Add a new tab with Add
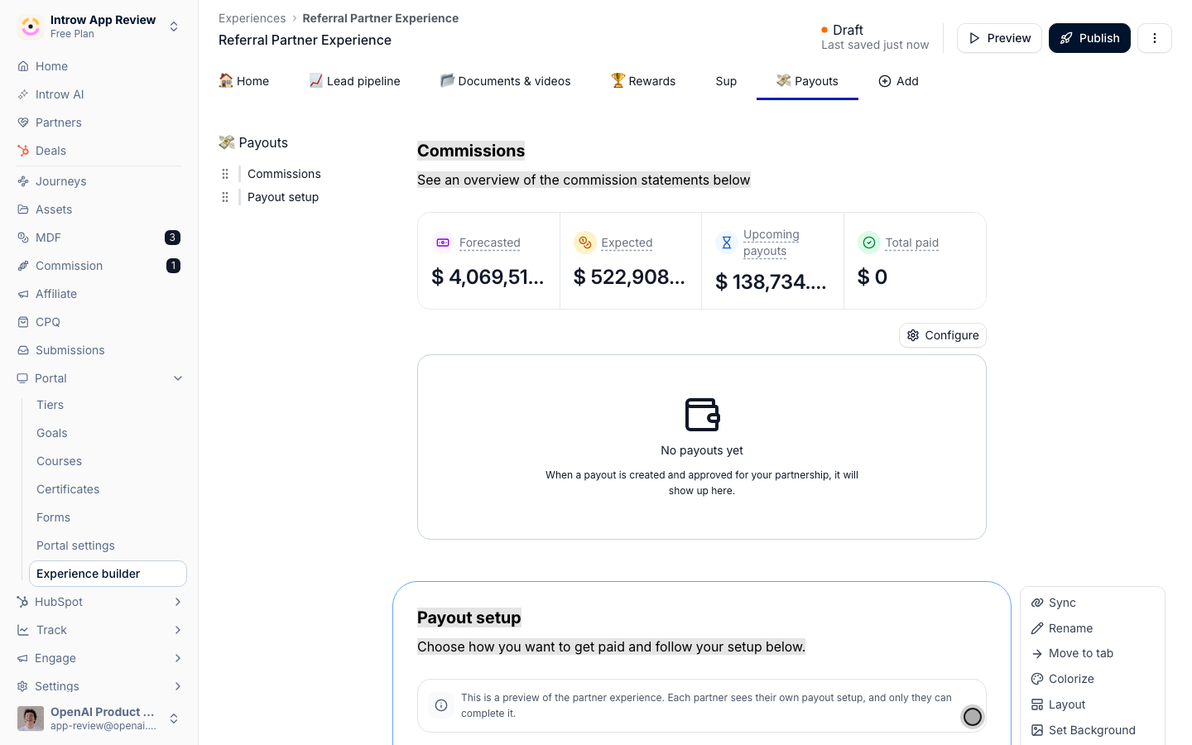 point(898,81)
